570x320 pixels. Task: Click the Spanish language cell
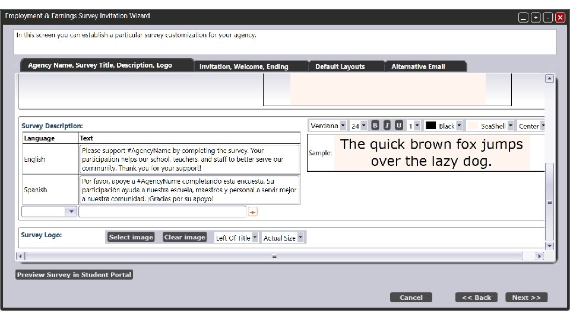(50, 190)
